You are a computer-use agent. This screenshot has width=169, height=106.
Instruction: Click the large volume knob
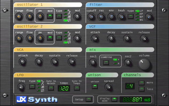(144, 64)
